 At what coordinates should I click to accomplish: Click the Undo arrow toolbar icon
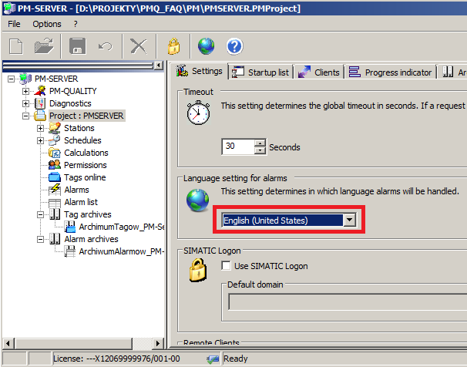[x=106, y=46]
